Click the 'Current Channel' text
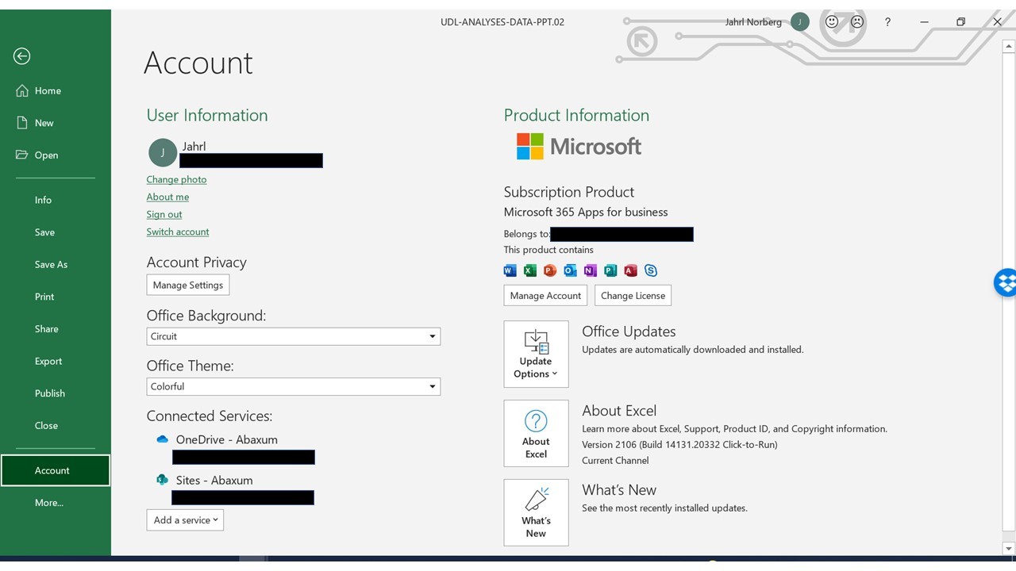The width and height of the screenshot is (1016, 571). [x=615, y=460]
